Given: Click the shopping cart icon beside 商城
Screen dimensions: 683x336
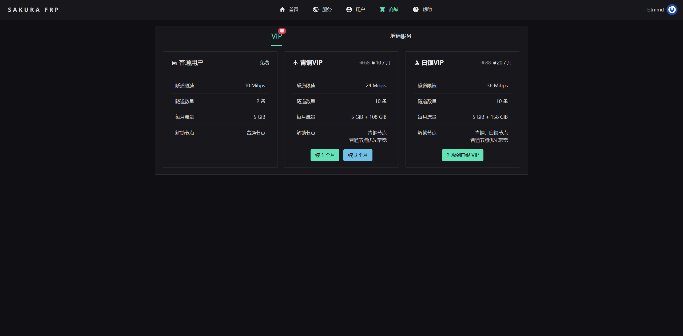Looking at the screenshot, I should click(382, 10).
